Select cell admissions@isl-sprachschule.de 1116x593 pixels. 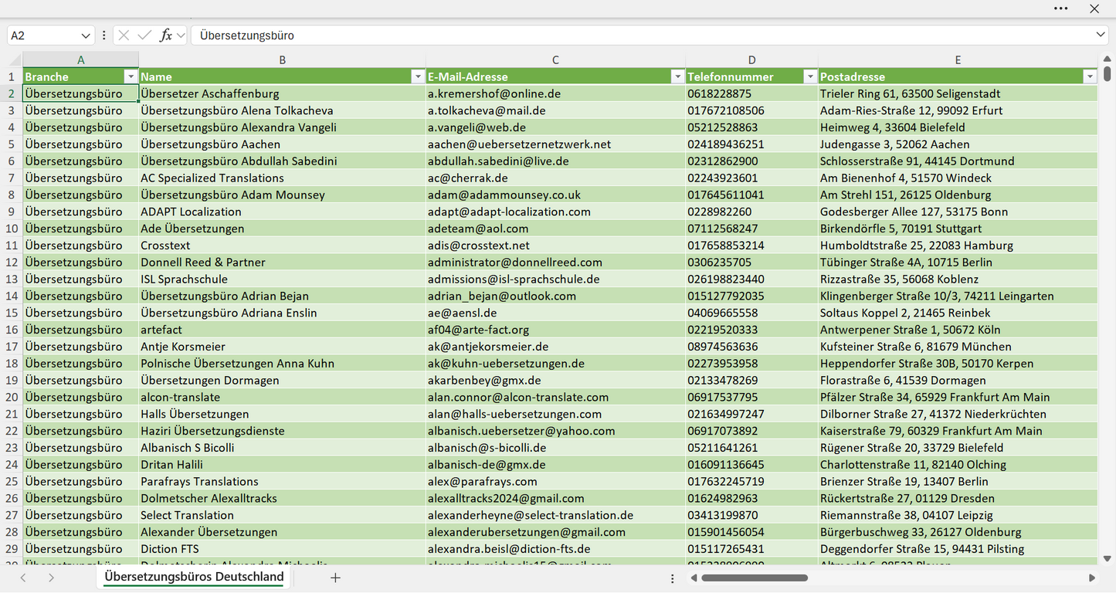(555, 279)
